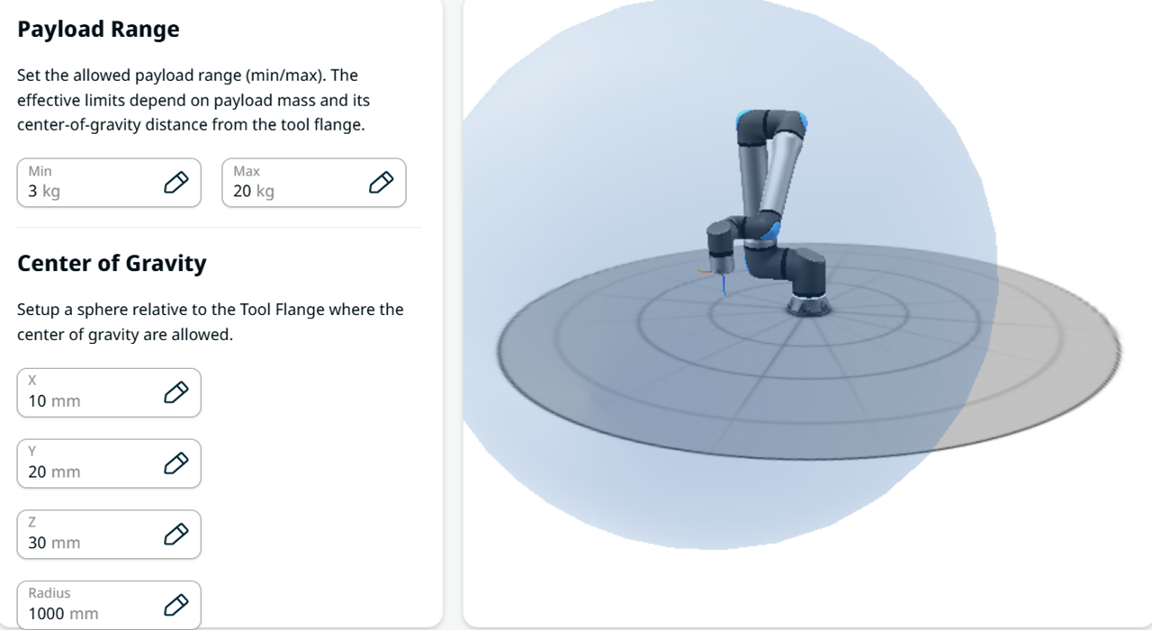Click the Payload Range heading
The image size is (1152, 630).
98,29
